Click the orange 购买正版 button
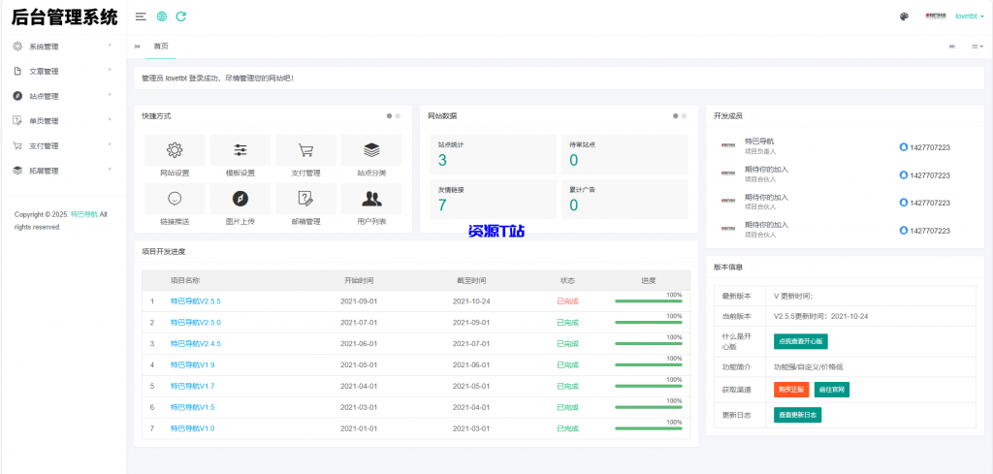 click(x=791, y=390)
